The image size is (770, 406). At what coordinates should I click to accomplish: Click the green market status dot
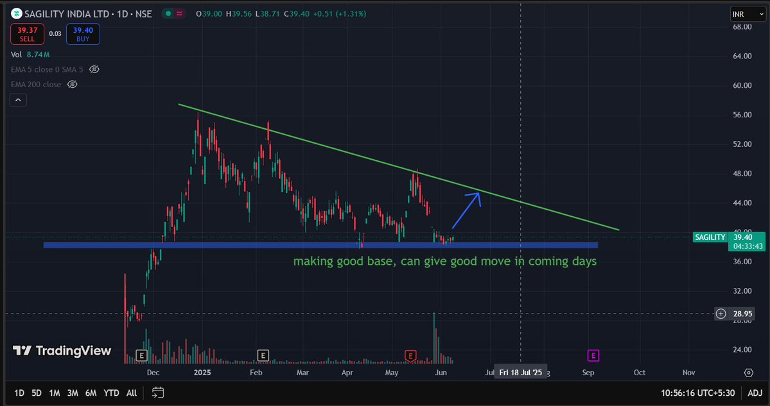(168, 13)
